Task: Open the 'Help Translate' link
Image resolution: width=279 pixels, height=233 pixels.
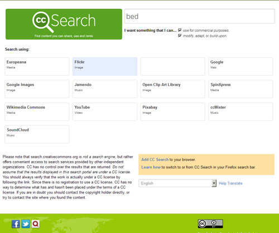Action: pos(230,183)
